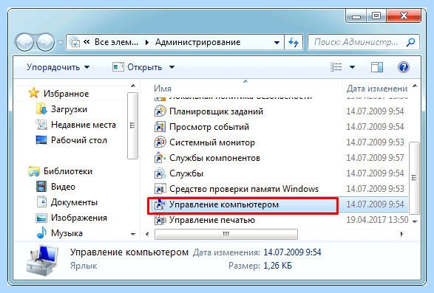This screenshot has width=434, height=293.
Task: Select Недавние места in navigation pane
Action: 84,125
